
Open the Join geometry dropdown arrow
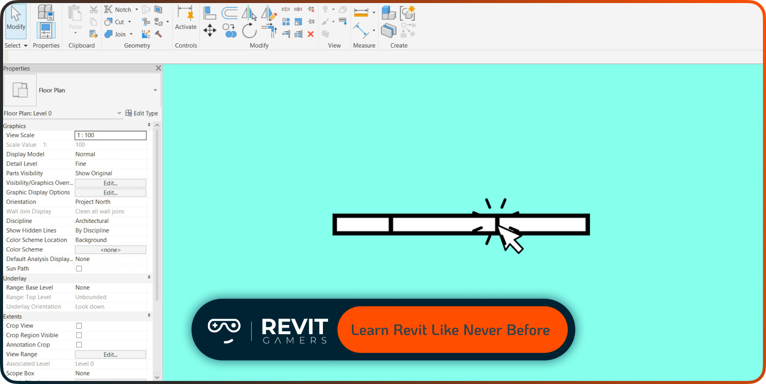[131, 34]
